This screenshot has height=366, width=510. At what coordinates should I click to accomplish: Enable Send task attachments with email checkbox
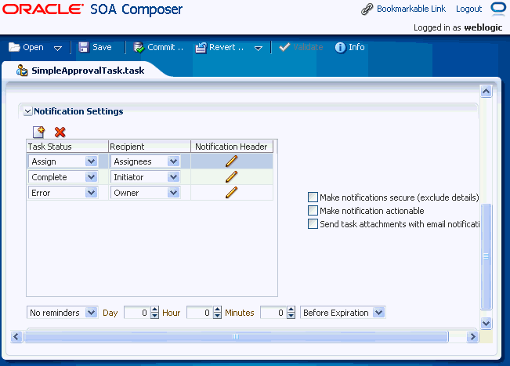[313, 224]
